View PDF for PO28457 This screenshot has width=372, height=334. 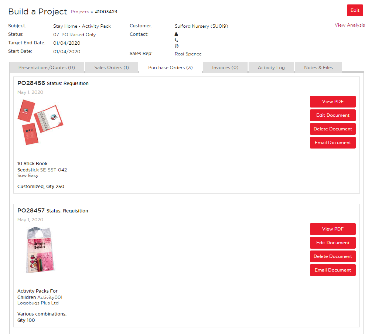coord(332,229)
